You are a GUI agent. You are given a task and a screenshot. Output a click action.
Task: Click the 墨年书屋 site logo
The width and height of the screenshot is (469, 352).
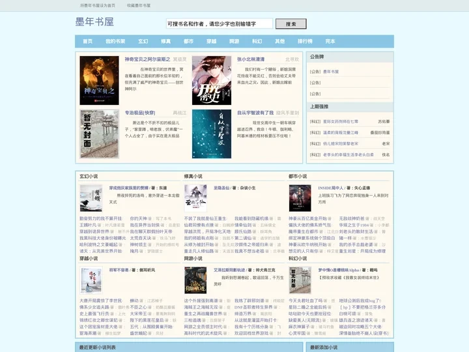click(94, 22)
